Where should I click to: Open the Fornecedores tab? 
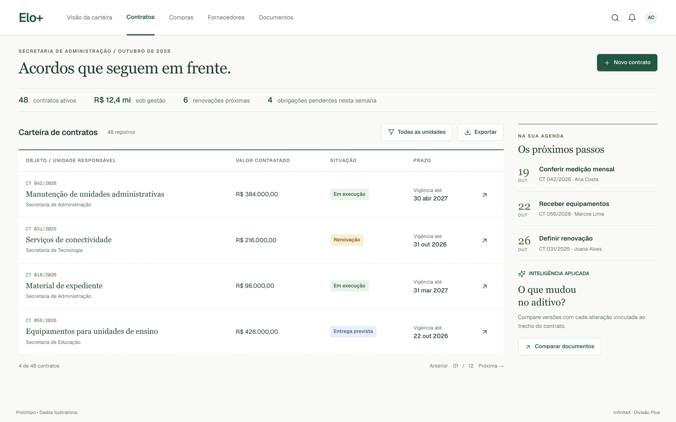(226, 17)
